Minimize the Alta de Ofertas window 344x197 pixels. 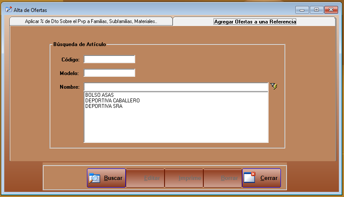302,10
